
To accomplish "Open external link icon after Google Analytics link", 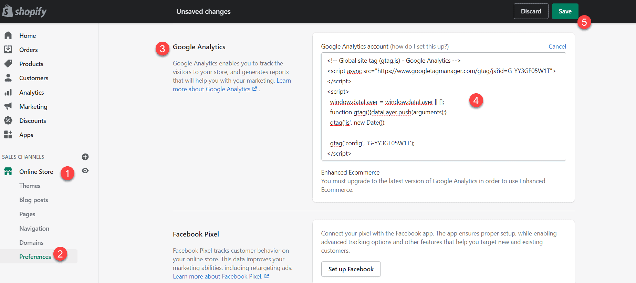I will point(254,89).
